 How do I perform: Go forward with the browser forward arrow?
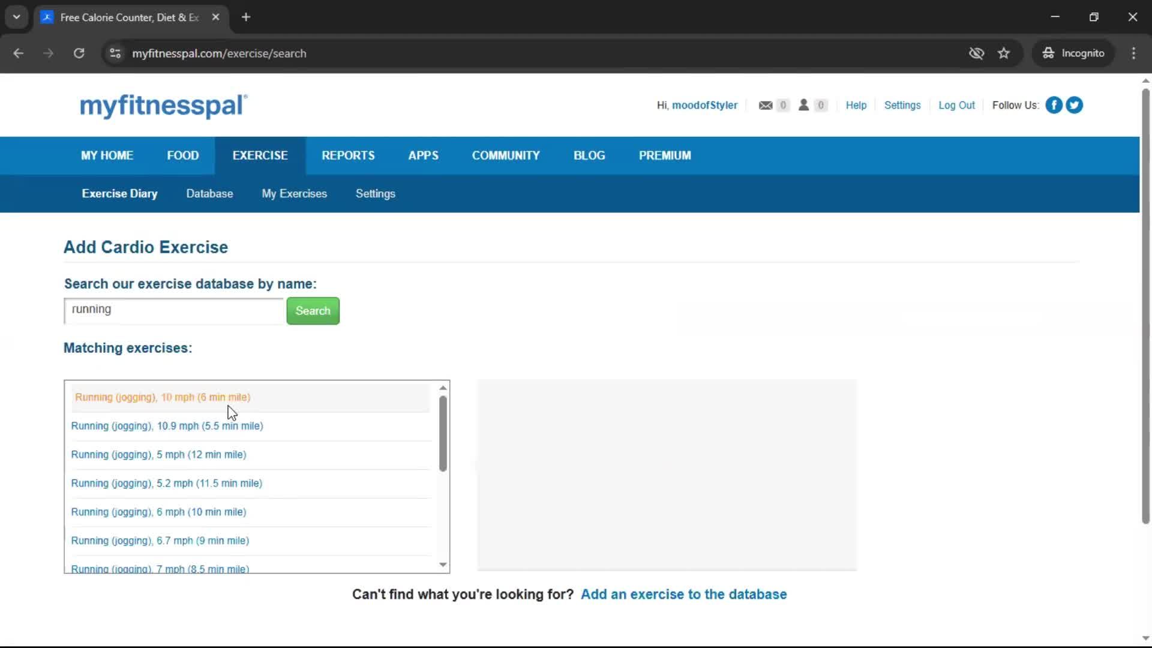[x=49, y=53]
